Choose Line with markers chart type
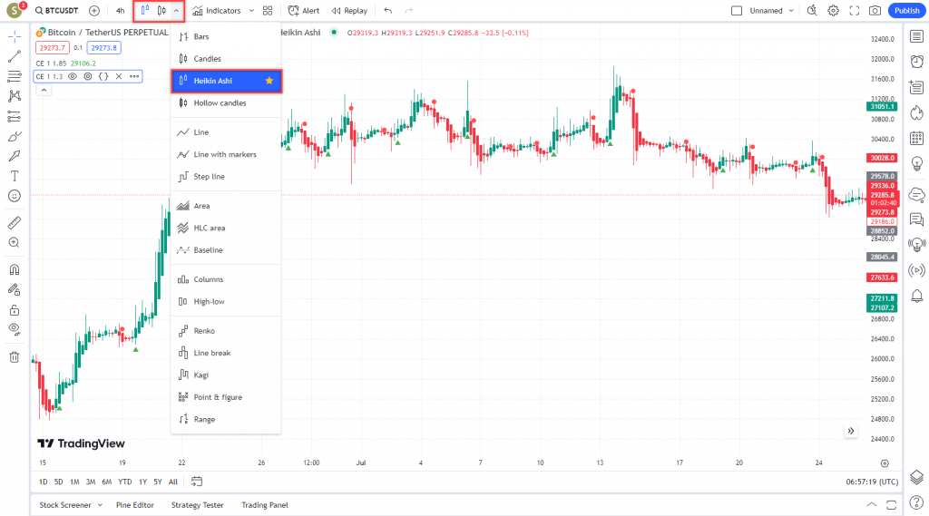The width and height of the screenshot is (929, 516). tap(226, 155)
